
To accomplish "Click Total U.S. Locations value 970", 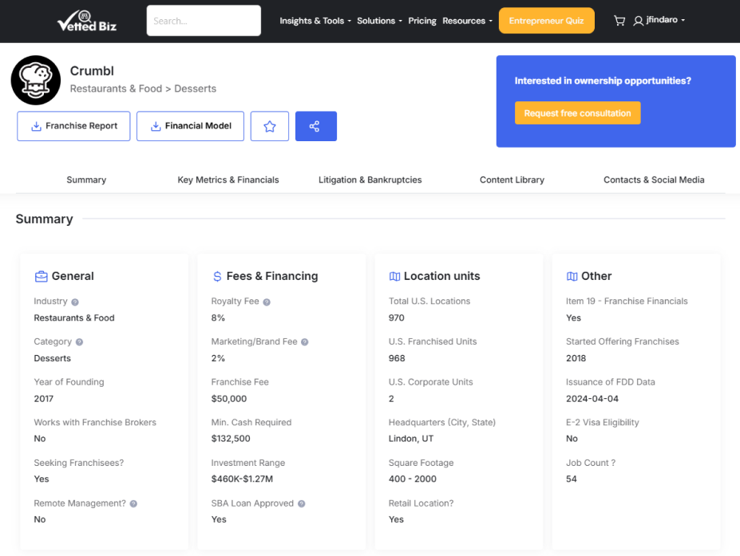I will (x=397, y=317).
